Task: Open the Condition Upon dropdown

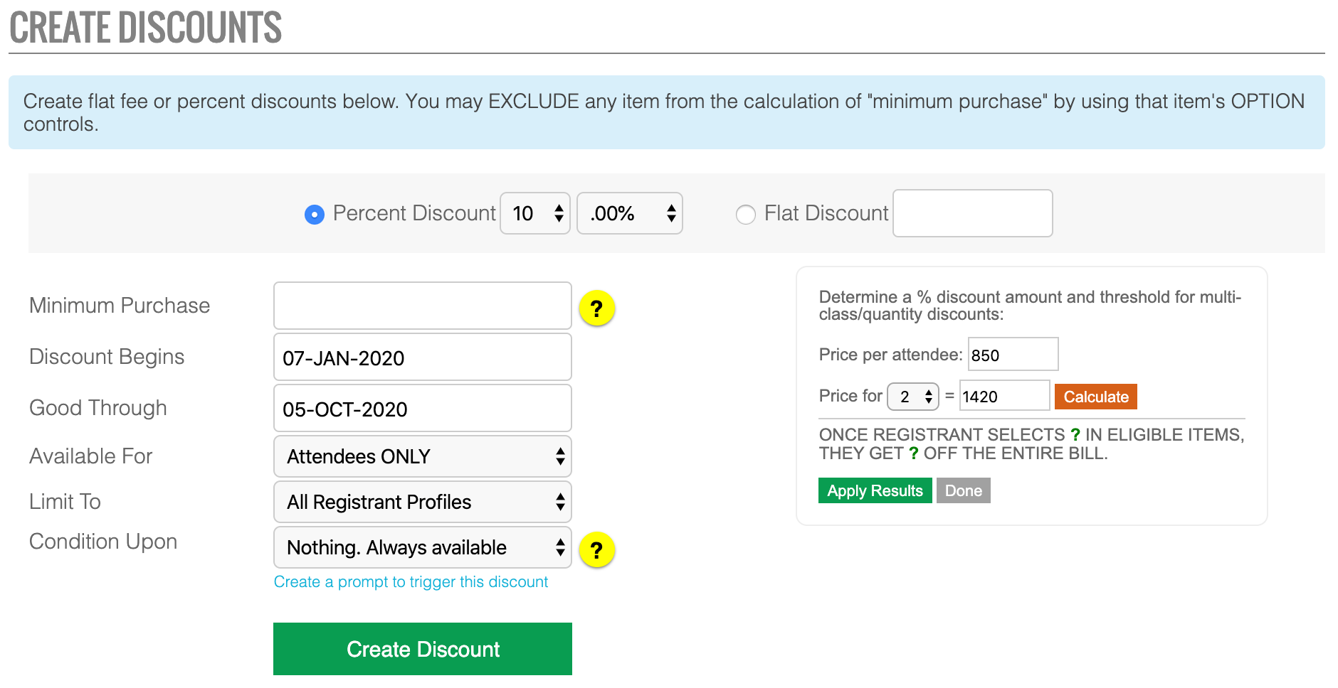Action: [x=423, y=547]
